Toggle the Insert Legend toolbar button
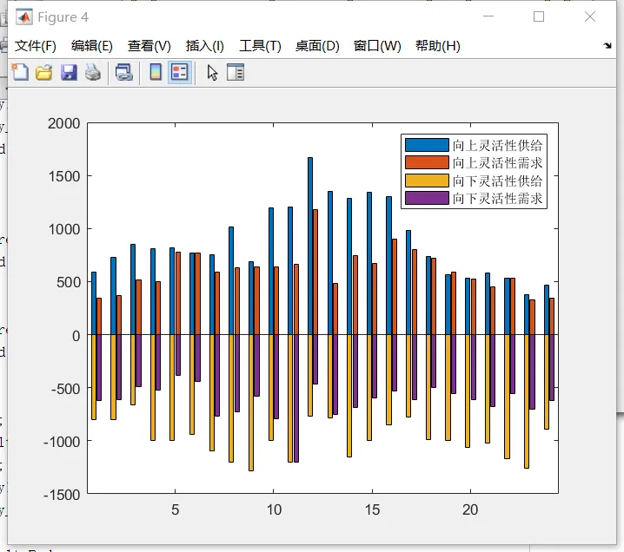The height and width of the screenshot is (552, 624). pyautogui.click(x=180, y=72)
